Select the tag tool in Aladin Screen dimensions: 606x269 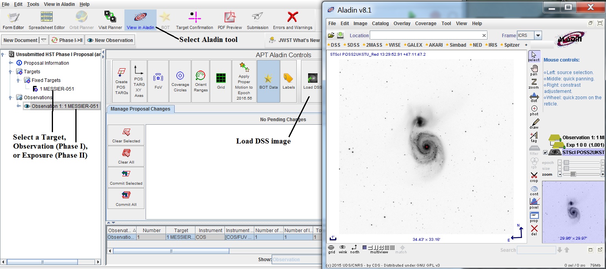(534, 138)
